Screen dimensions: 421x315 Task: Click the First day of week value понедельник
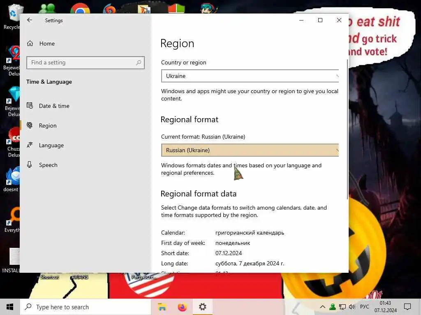tap(233, 243)
